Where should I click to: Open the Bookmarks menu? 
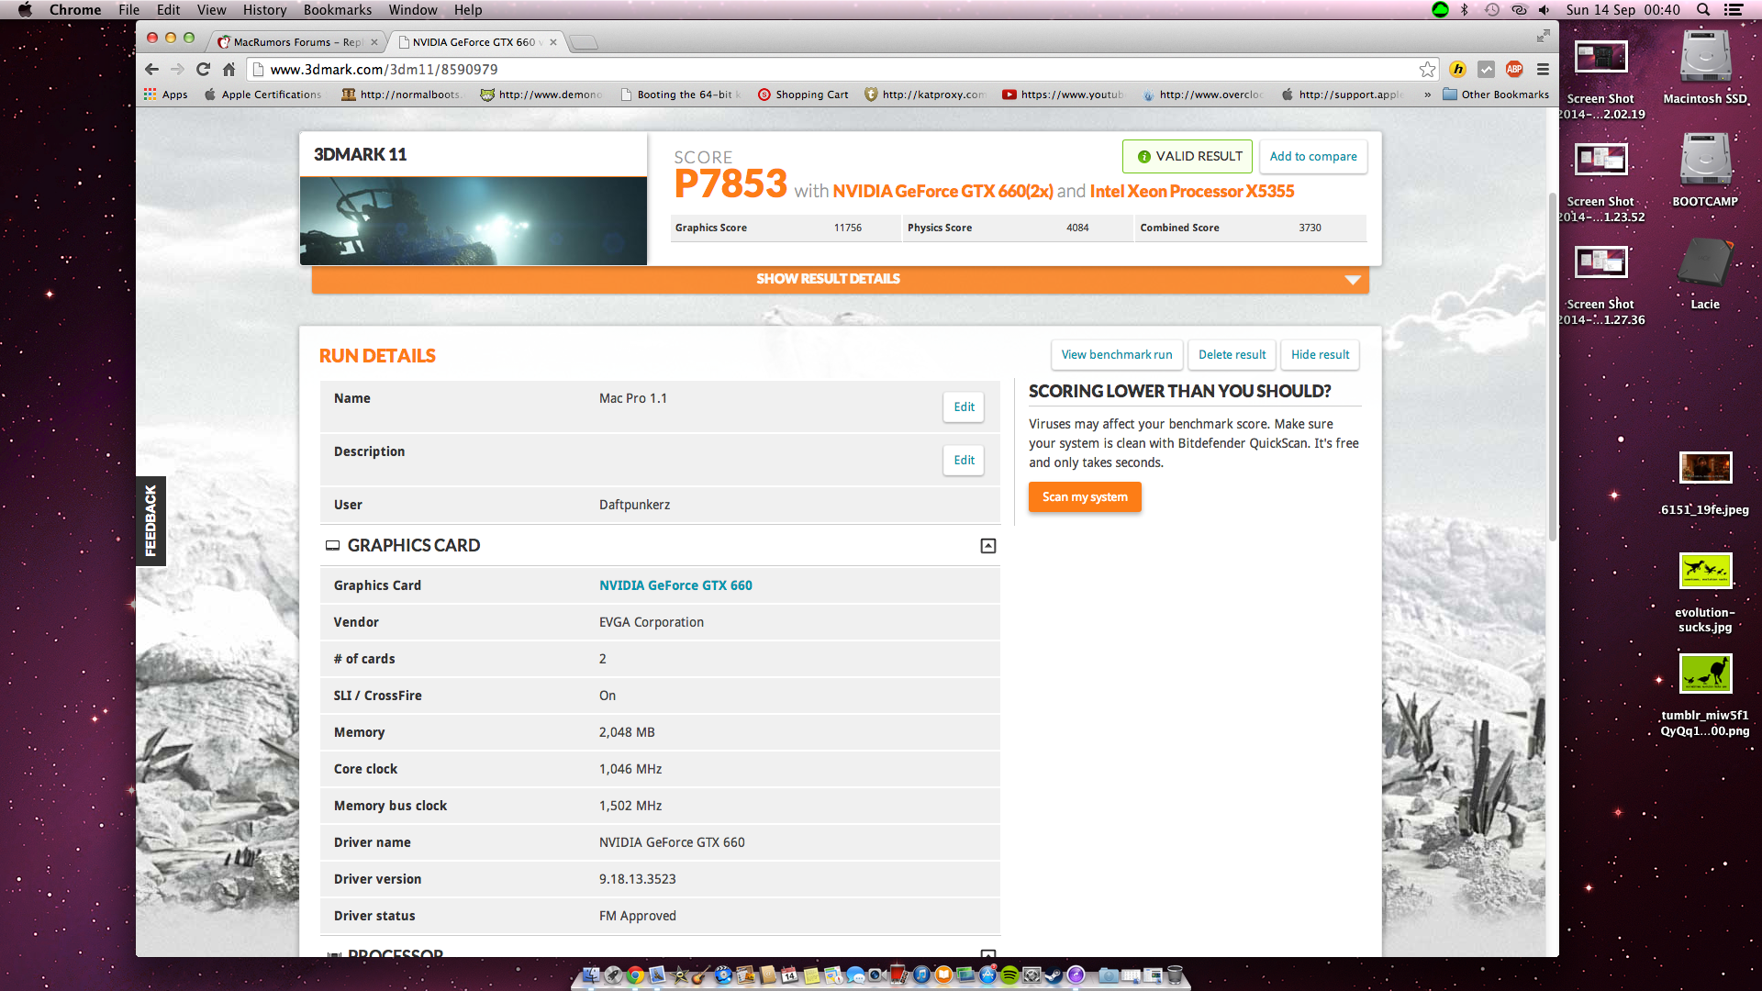click(337, 10)
